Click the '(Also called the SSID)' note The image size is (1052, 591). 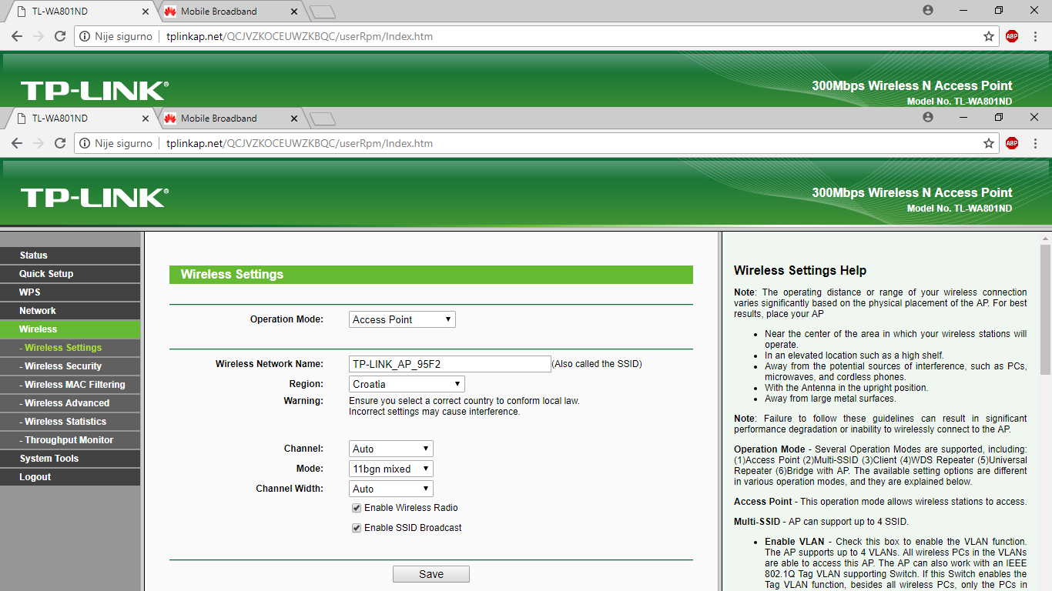click(x=597, y=364)
